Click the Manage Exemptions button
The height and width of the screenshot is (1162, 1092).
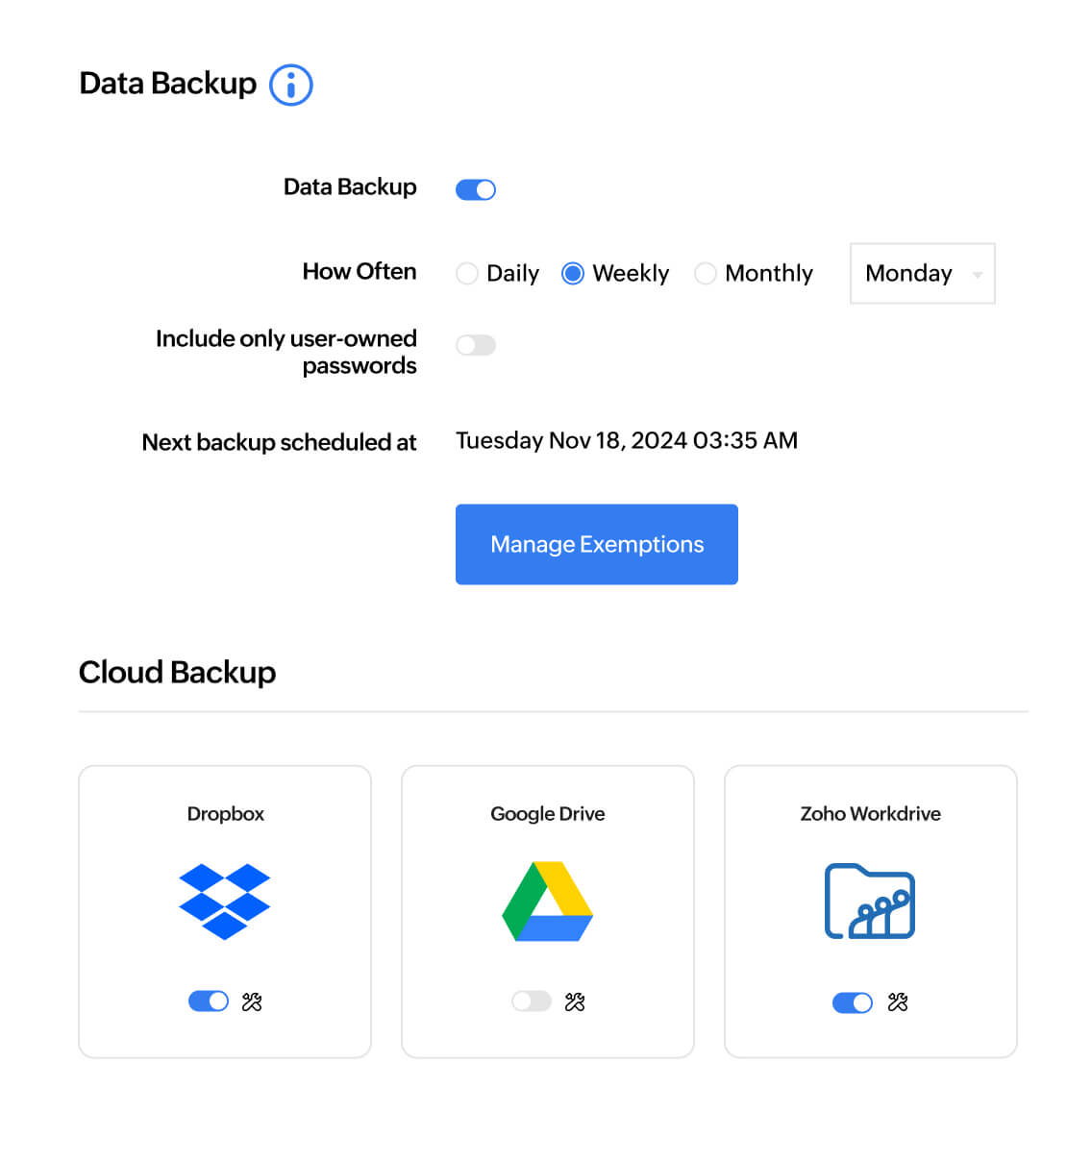[x=596, y=544]
